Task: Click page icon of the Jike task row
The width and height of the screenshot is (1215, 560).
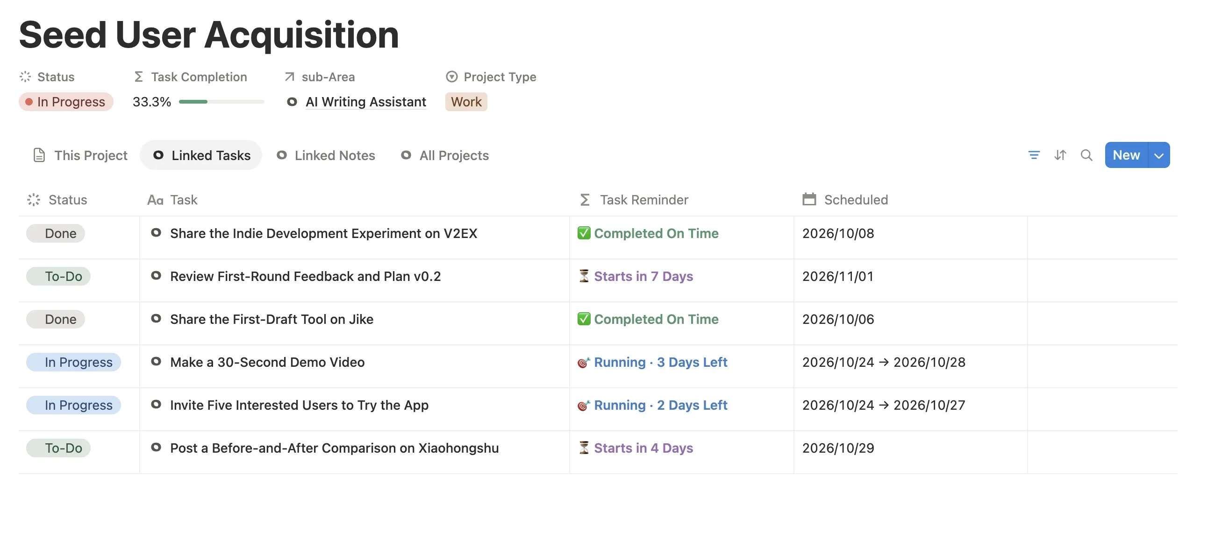Action: coord(156,318)
